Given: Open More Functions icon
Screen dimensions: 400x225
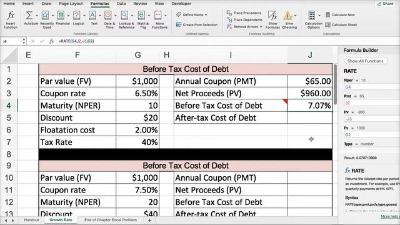Looking at the screenshot, I should pos(158,15).
